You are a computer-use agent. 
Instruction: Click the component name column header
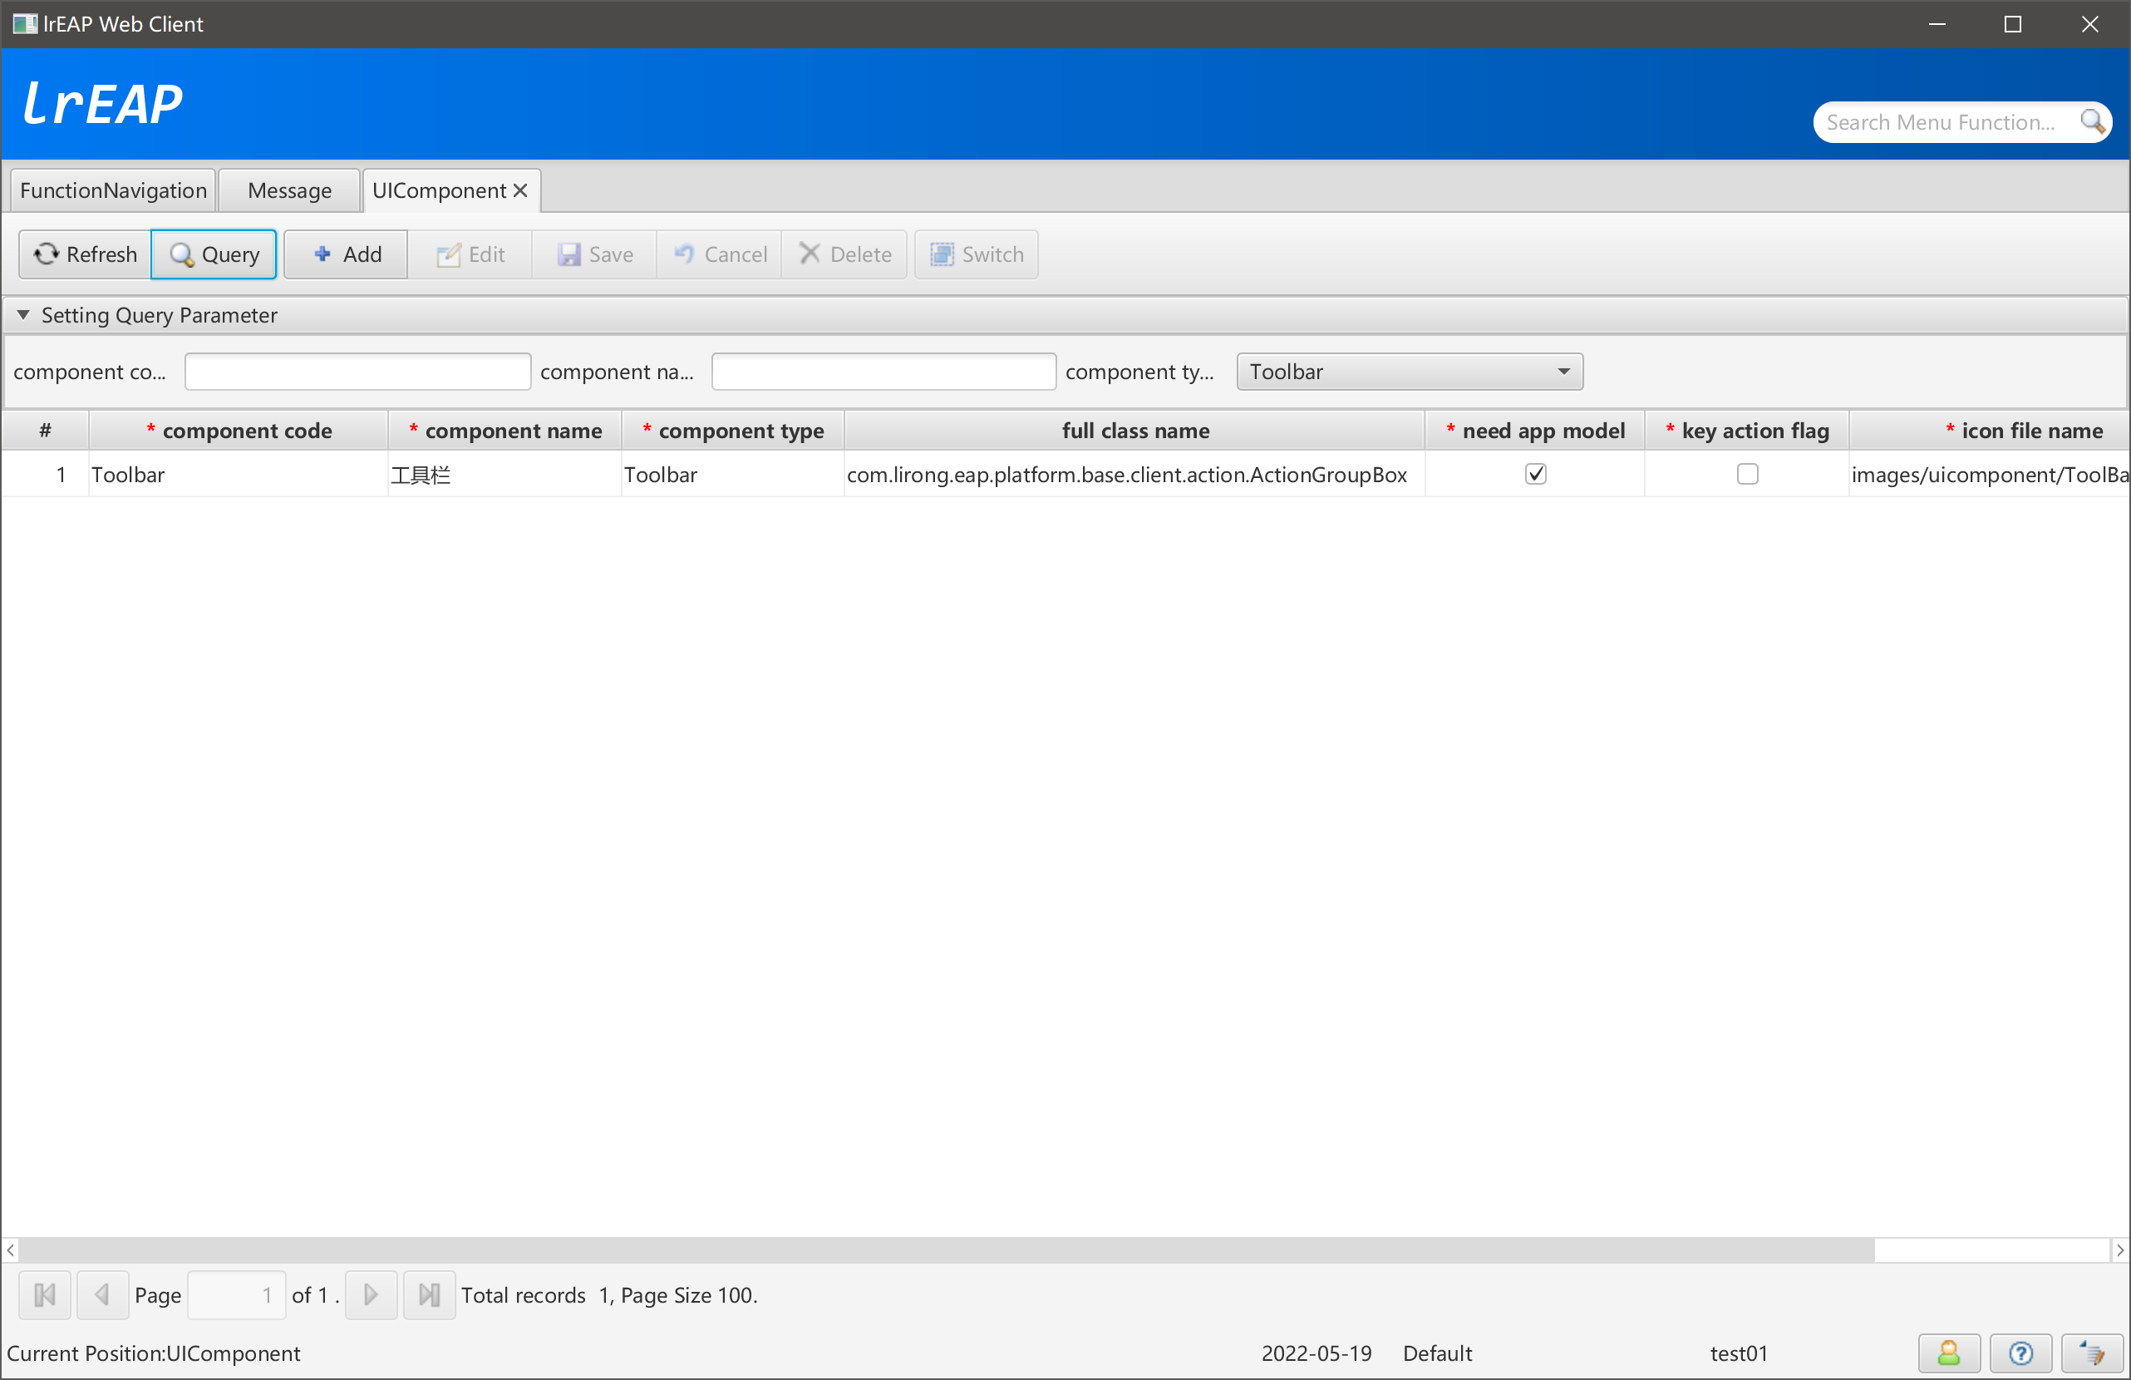click(505, 431)
